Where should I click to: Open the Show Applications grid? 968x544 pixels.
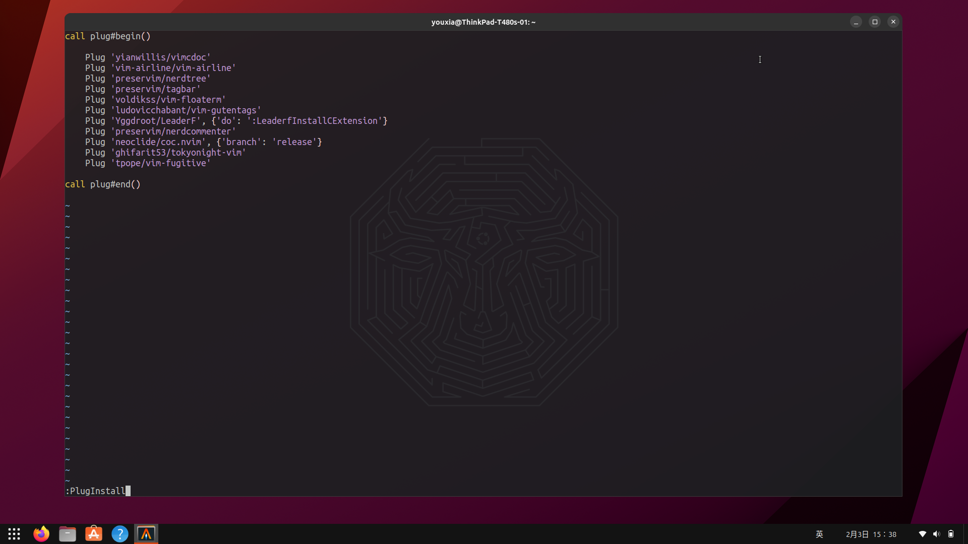[x=14, y=534]
